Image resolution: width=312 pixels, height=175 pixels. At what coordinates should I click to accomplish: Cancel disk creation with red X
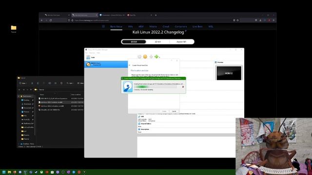coord(183,87)
